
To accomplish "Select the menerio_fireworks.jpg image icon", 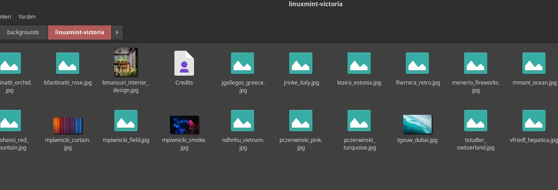I will click(476, 63).
